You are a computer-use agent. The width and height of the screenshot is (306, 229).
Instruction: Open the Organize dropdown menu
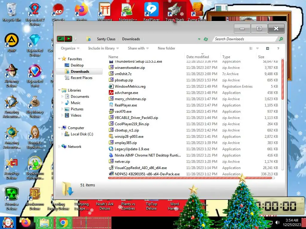(x=70, y=48)
